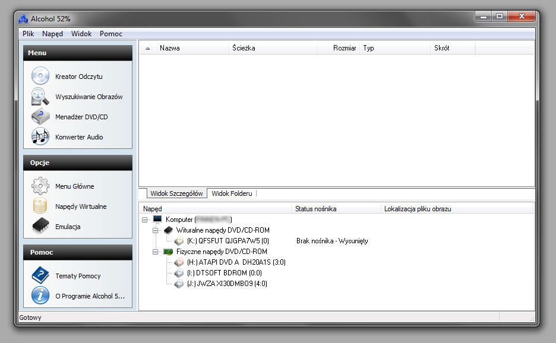
Task: Open Menadżer DVD/CD link
Action: [81, 117]
